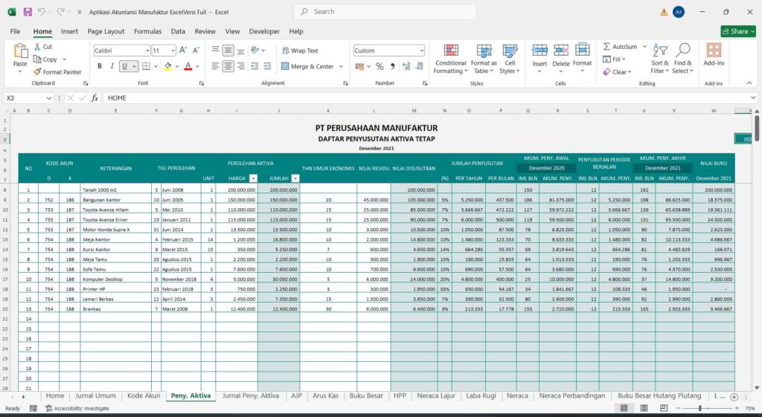Open the Page Layout tab
This screenshot has width=762, height=417.
click(x=106, y=31)
